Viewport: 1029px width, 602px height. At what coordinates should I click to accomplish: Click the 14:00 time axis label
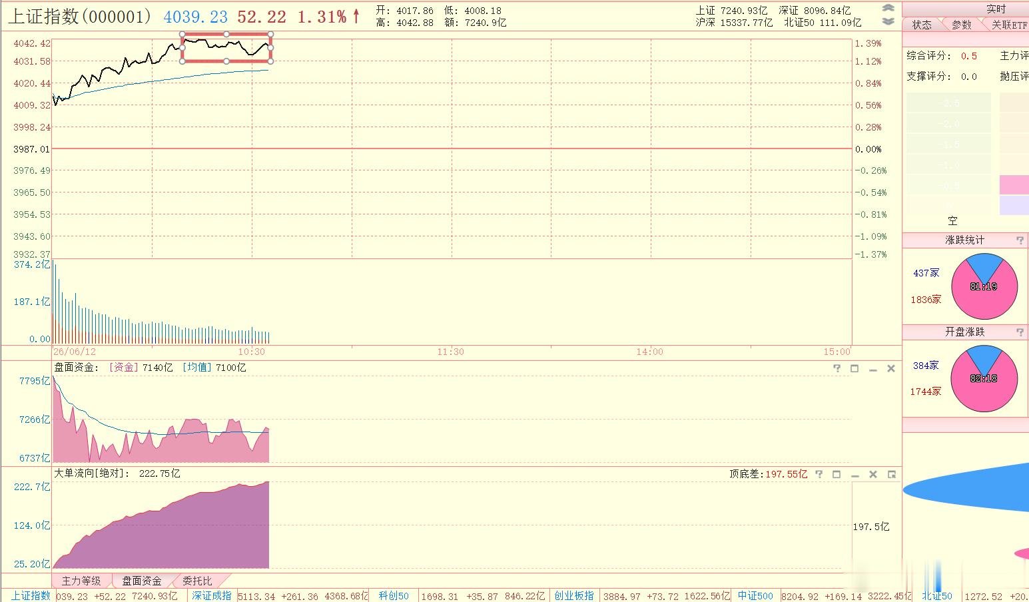click(x=649, y=352)
